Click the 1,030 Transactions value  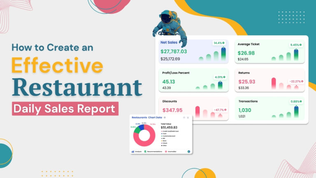[x=245, y=110]
